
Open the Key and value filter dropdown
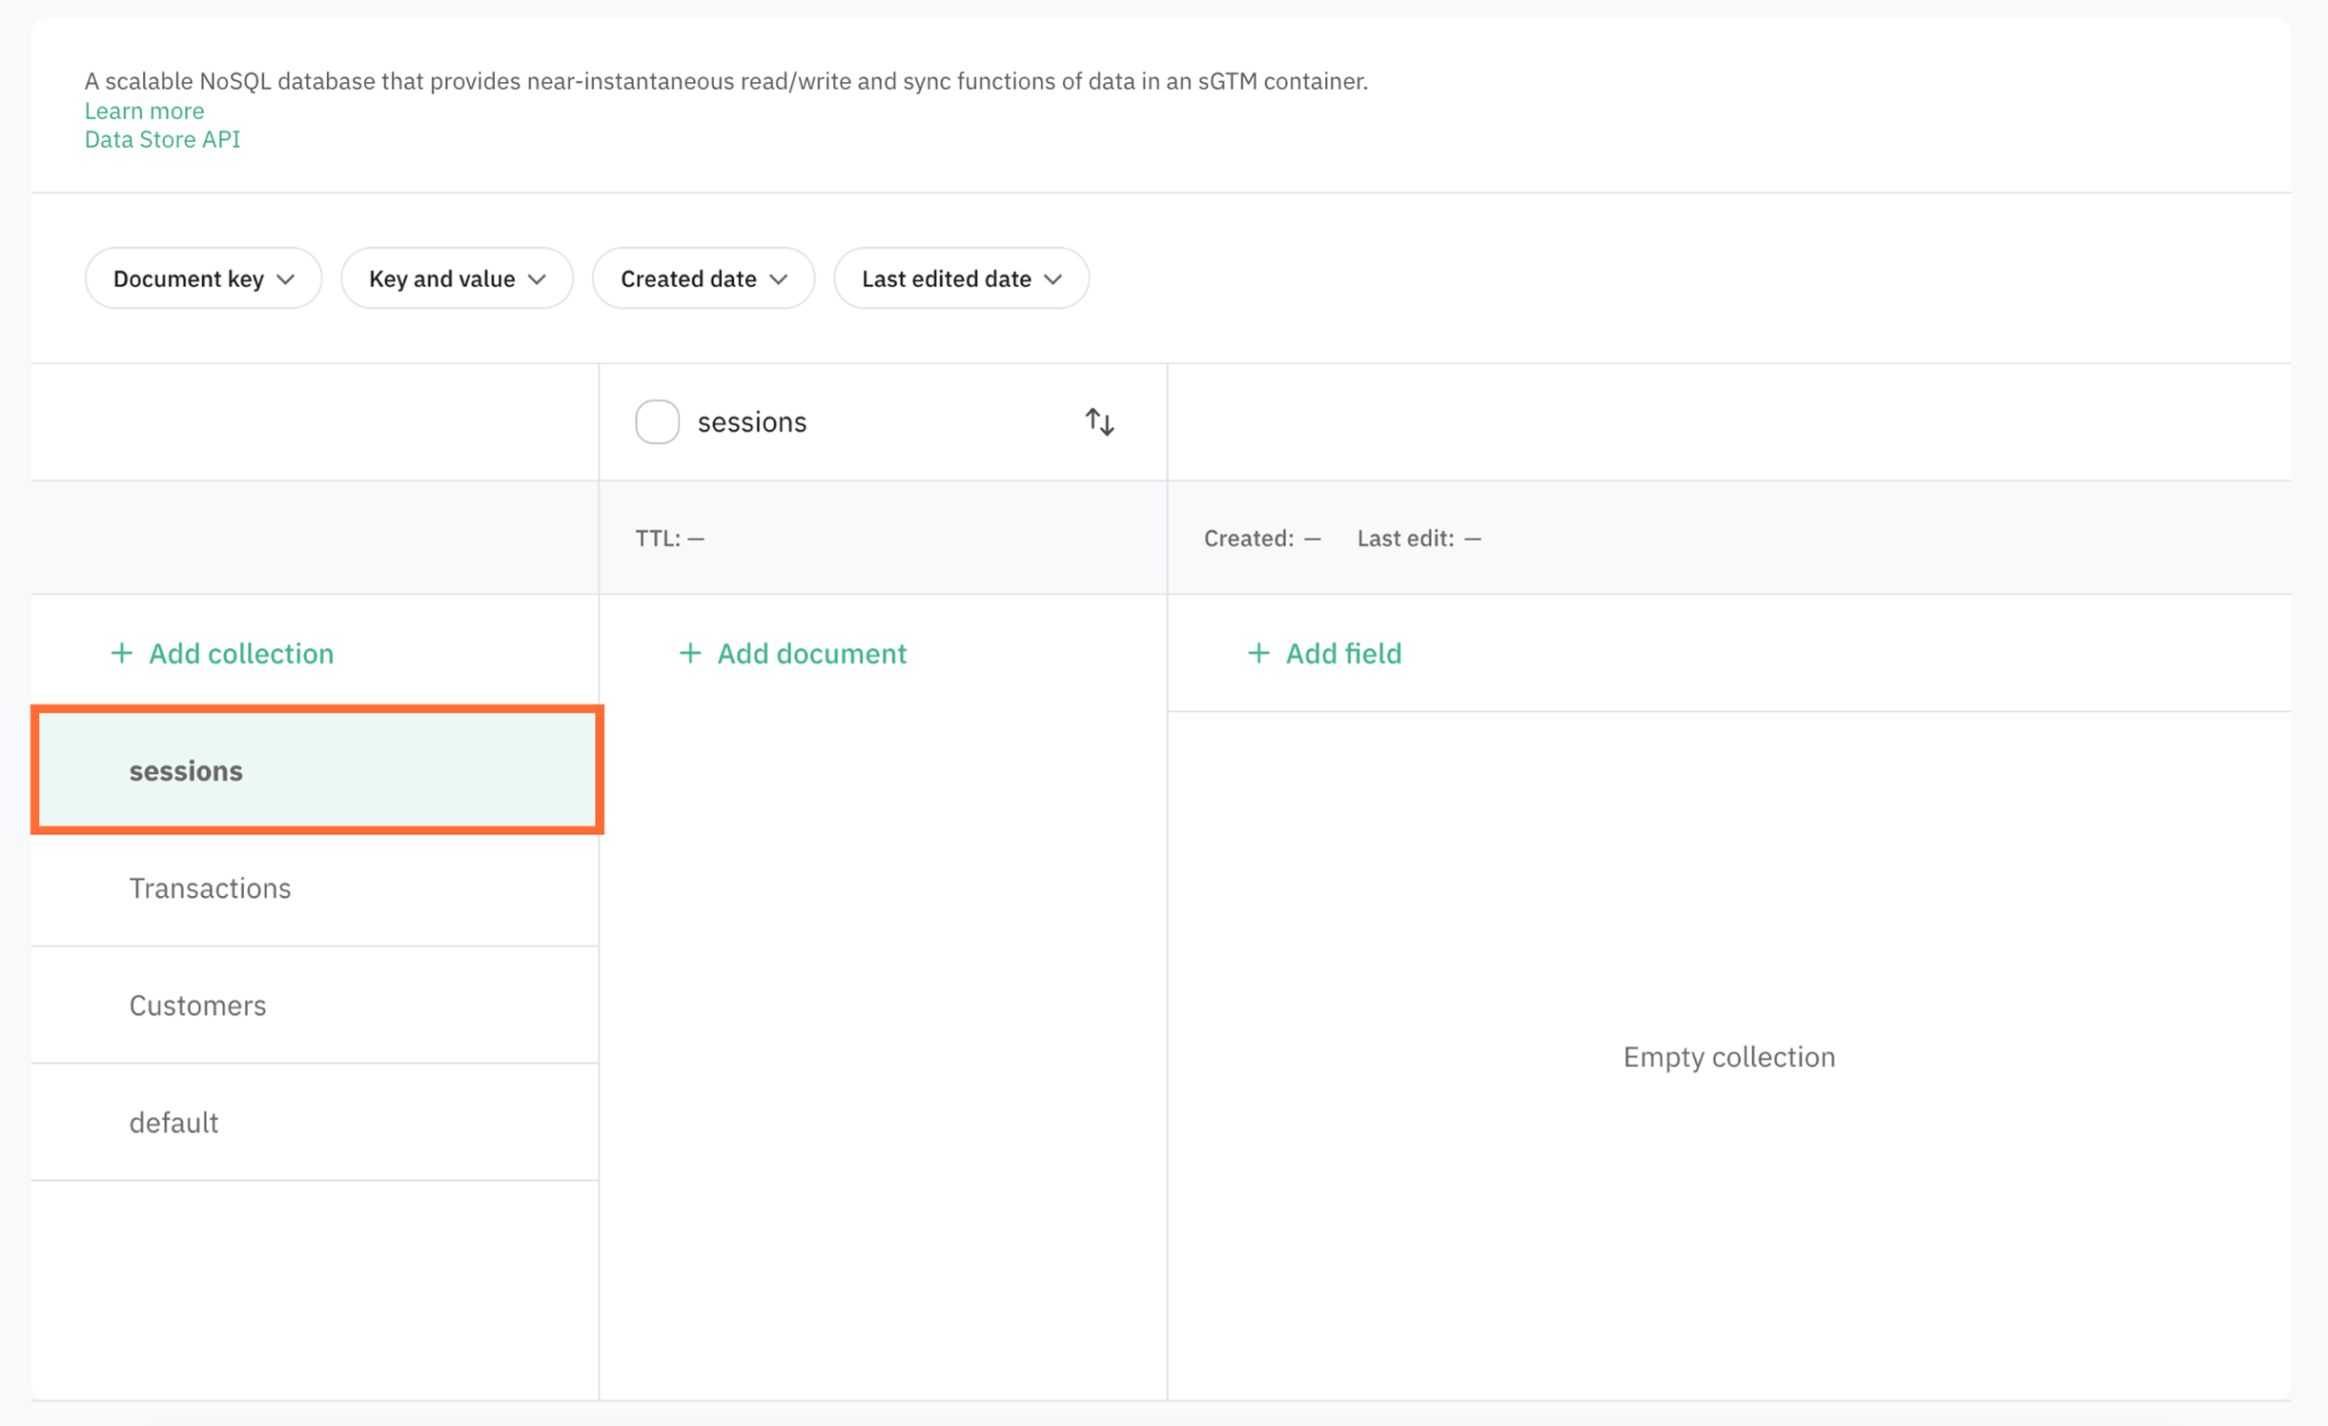click(x=457, y=278)
